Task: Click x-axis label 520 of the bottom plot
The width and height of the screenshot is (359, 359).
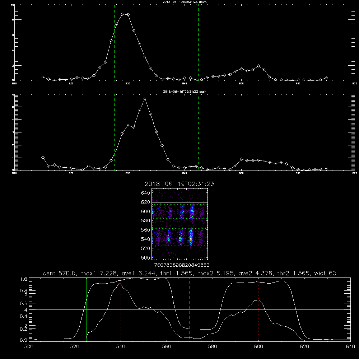Action: click(75, 347)
